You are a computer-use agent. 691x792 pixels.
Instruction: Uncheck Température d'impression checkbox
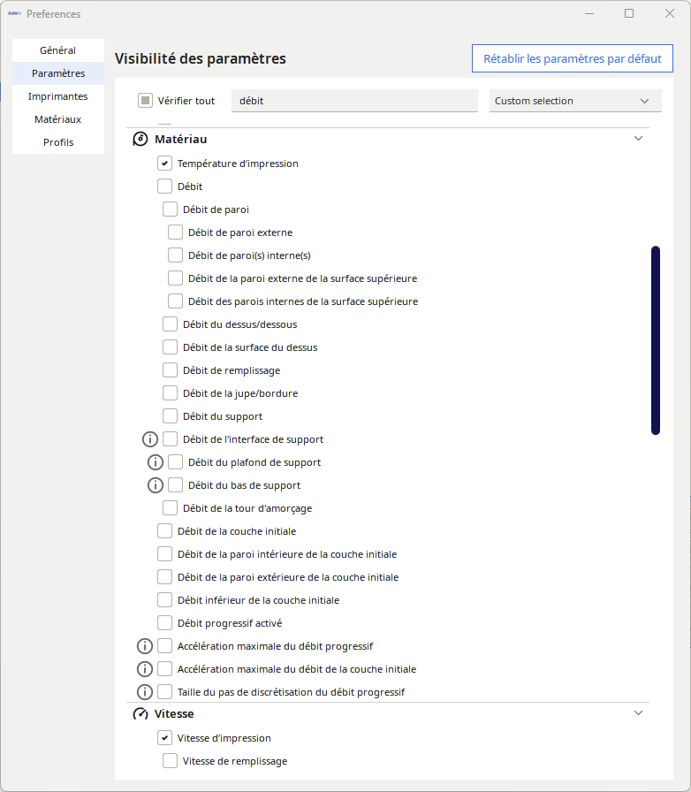[x=164, y=164]
